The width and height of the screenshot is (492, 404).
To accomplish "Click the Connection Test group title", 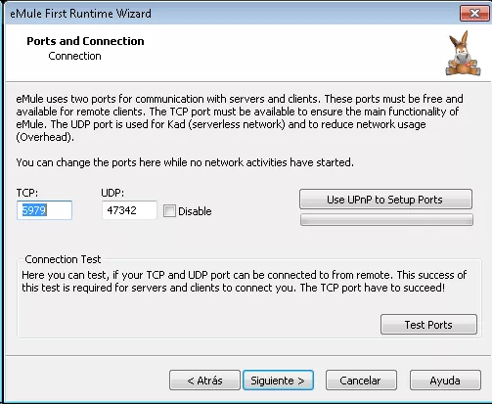I will coord(63,259).
